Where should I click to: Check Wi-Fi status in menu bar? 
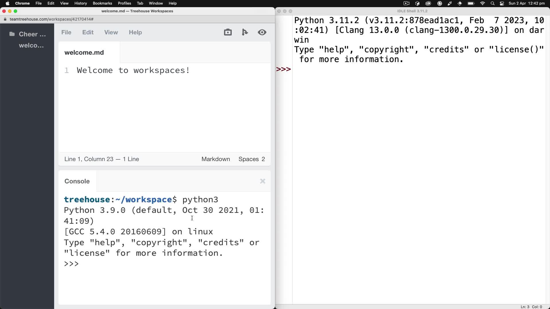(482, 3)
